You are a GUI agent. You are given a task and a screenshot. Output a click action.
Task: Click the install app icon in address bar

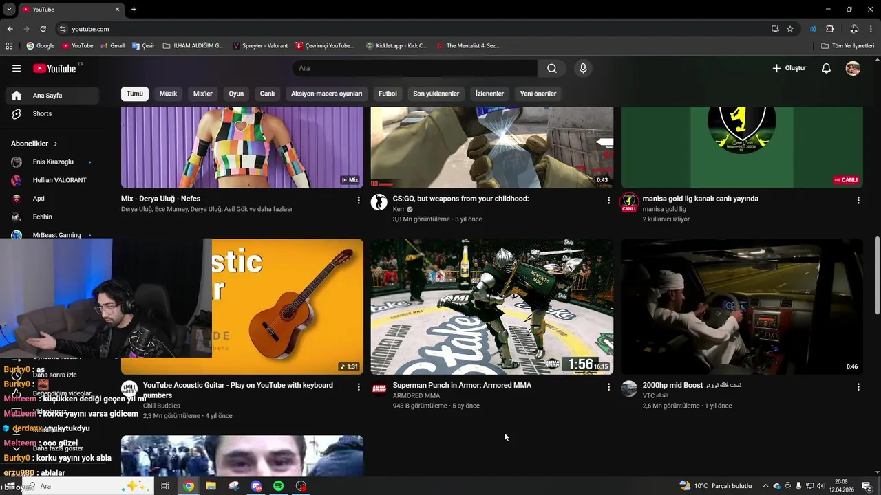775,29
